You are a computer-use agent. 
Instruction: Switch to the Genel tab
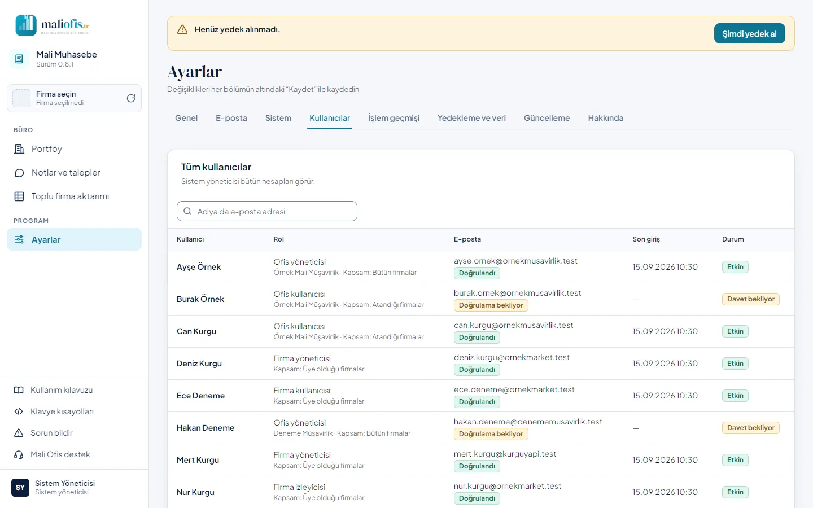[186, 118]
